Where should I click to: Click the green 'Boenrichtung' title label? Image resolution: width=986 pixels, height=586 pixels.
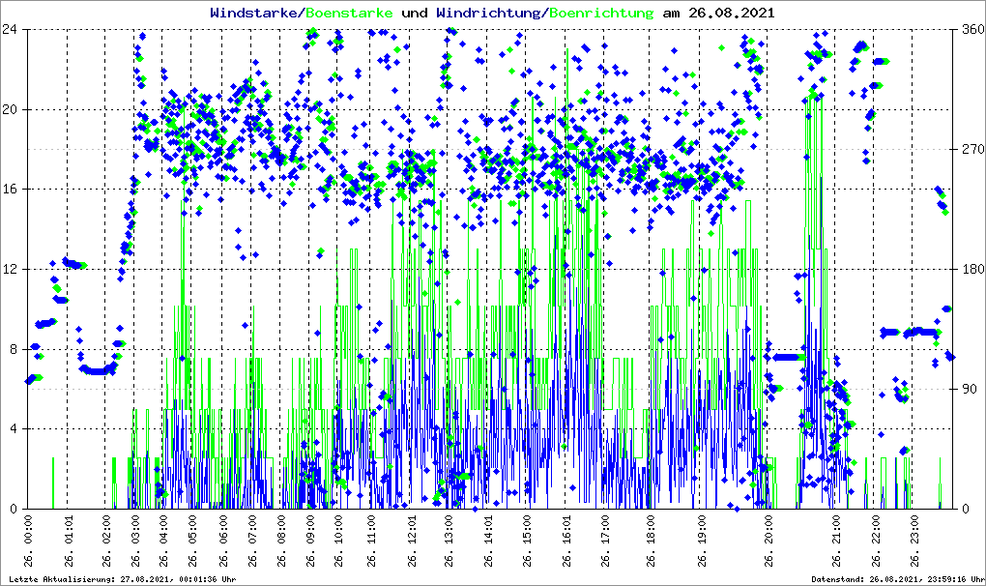coord(602,13)
